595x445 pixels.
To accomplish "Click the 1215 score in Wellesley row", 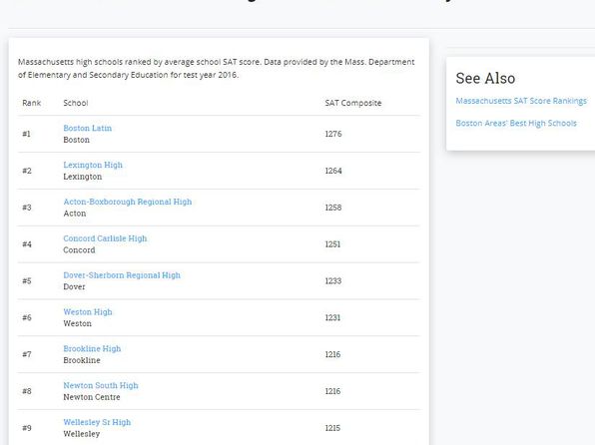I will [332, 428].
